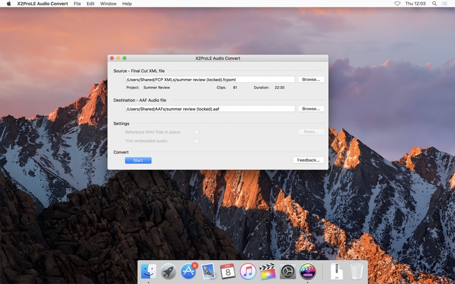
Task: Open iTunes music icon in dock
Action: 248,272
